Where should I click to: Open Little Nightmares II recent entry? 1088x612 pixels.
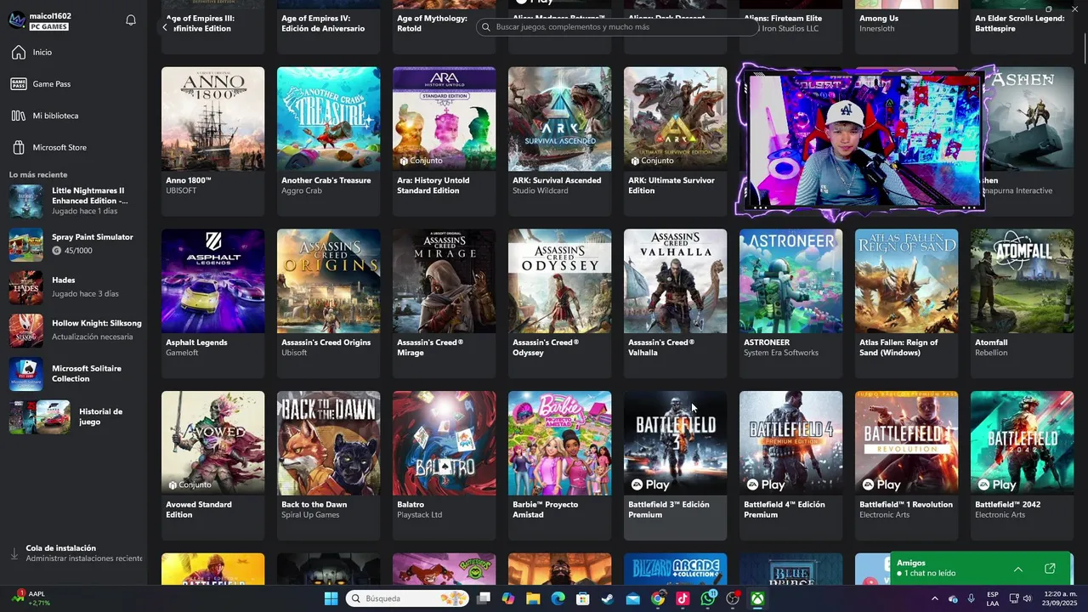[75, 201]
